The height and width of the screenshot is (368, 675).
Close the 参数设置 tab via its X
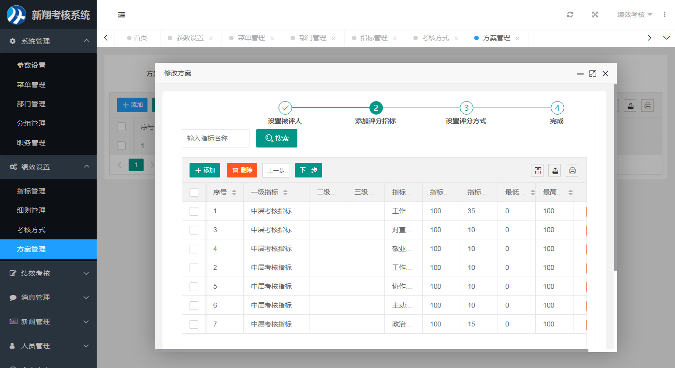click(x=211, y=38)
